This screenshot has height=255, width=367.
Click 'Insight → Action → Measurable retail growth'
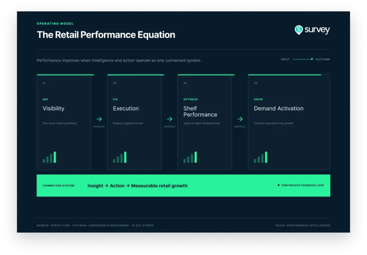pyautogui.click(x=137, y=186)
